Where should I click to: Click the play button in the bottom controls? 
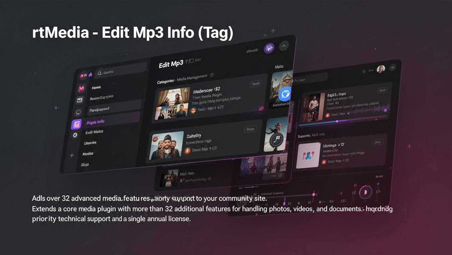[365, 193]
